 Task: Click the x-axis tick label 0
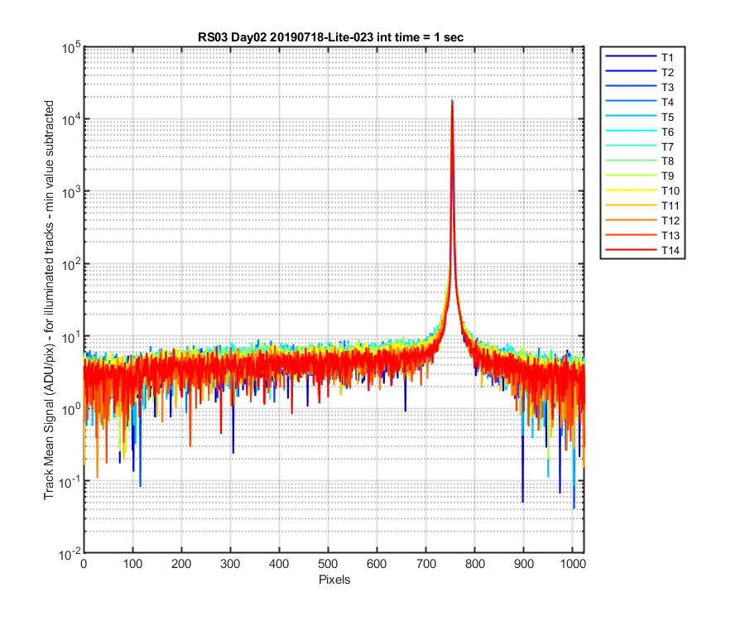coord(84,564)
